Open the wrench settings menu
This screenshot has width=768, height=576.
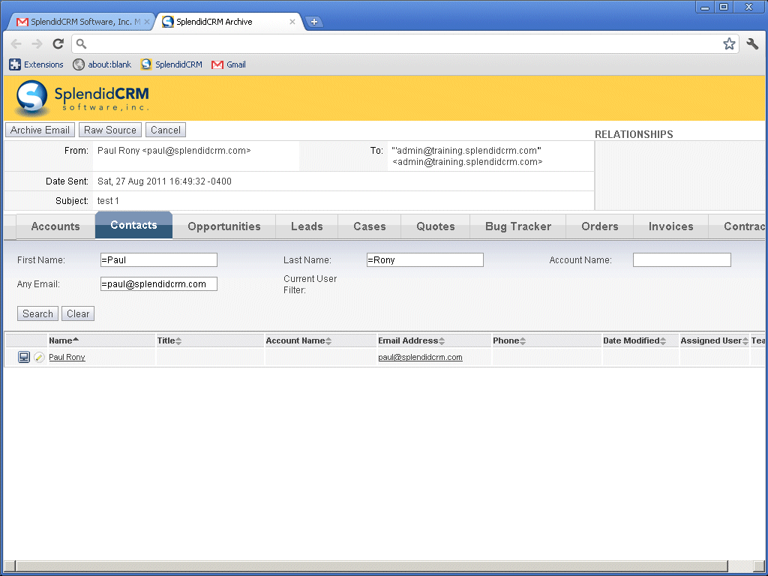click(x=752, y=44)
